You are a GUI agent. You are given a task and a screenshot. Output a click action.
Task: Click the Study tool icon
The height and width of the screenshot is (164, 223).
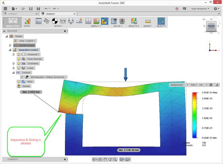[x=27, y=21]
